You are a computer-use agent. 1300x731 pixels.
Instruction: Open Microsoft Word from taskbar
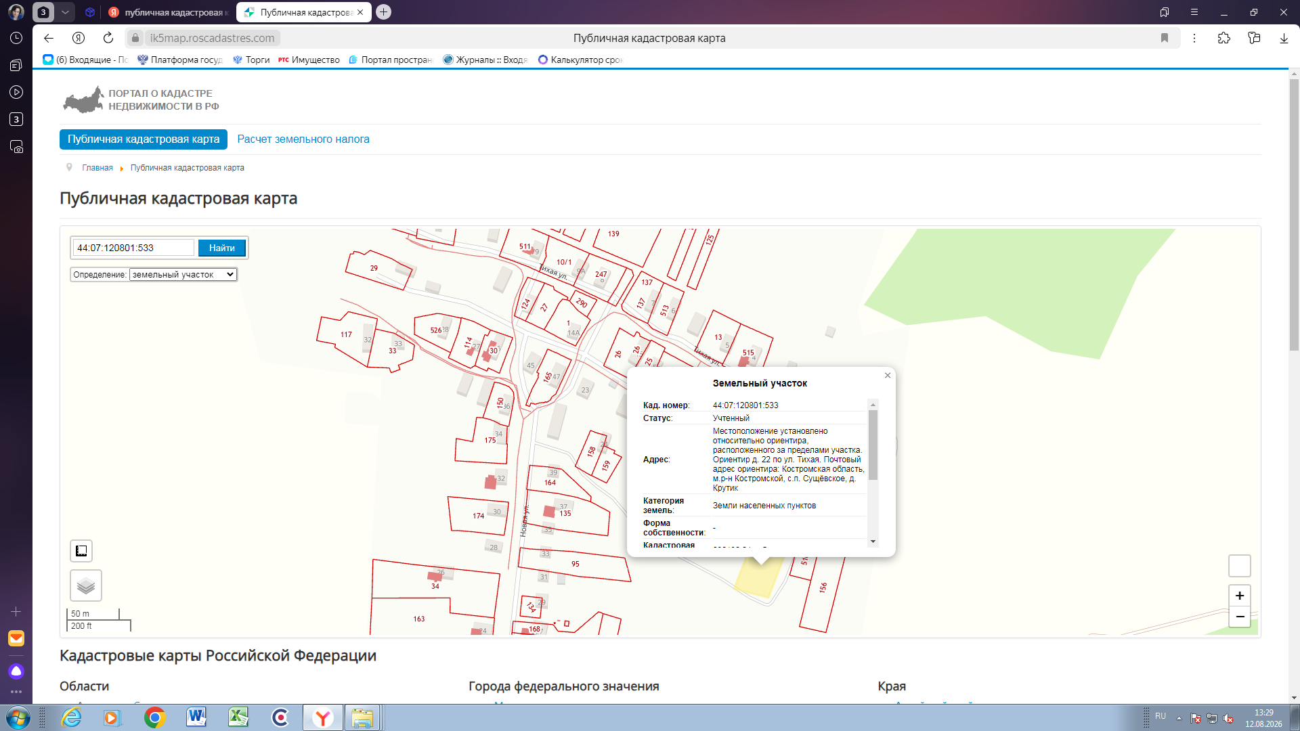coord(197,717)
